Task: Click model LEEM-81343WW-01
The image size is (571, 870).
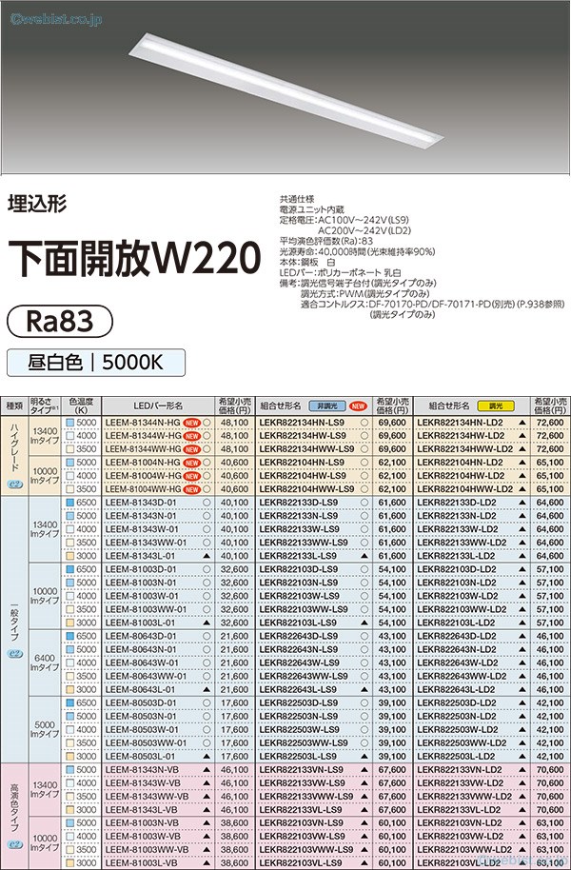Action: (x=146, y=543)
